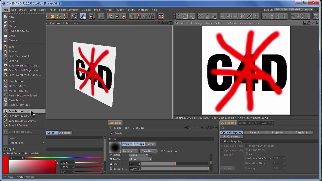Switch to the Swatches tab
The width and height of the screenshot is (322, 181).
coord(267,123)
